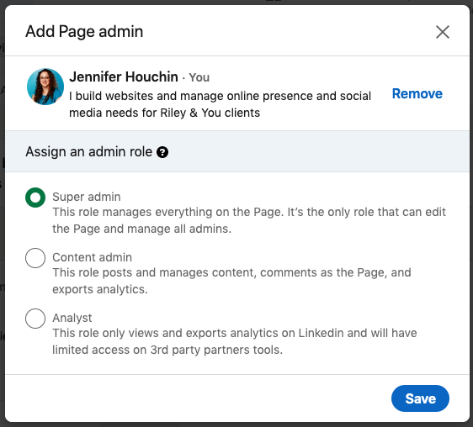The image size is (473, 427).
Task: Save the Page admin assignment
Action: click(420, 398)
